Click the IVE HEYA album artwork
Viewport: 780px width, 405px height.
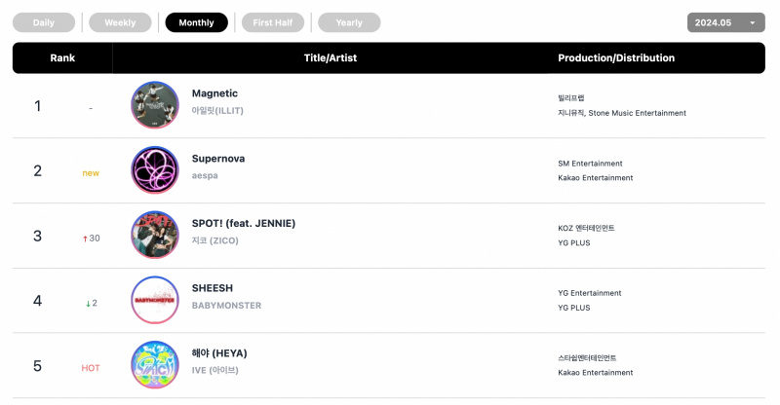click(x=155, y=365)
